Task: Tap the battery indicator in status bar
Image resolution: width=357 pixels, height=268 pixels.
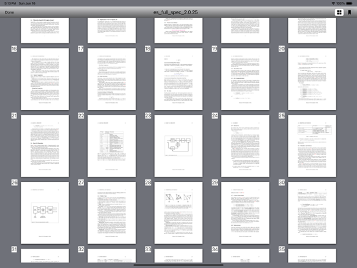Action: click(349, 3)
